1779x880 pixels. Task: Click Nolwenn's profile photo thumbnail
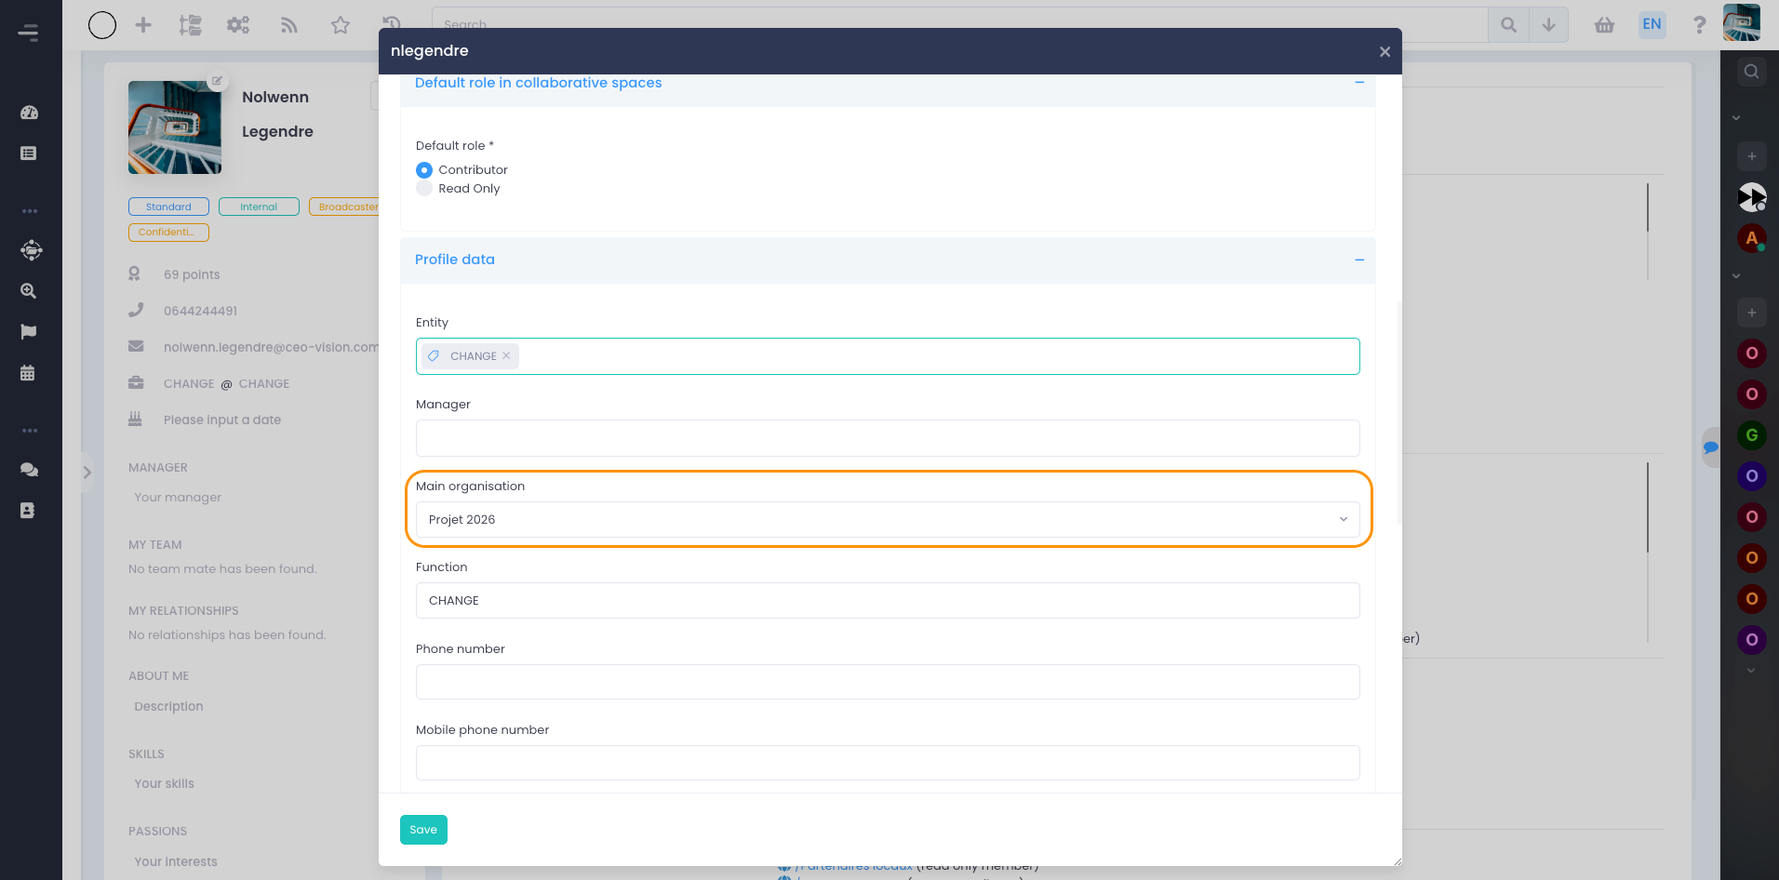pyautogui.click(x=175, y=127)
